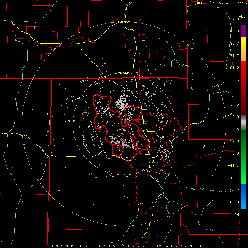Select the purple segment of velocity color bar
This screenshot has width=248, height=248.
pyautogui.click(x=243, y=30)
